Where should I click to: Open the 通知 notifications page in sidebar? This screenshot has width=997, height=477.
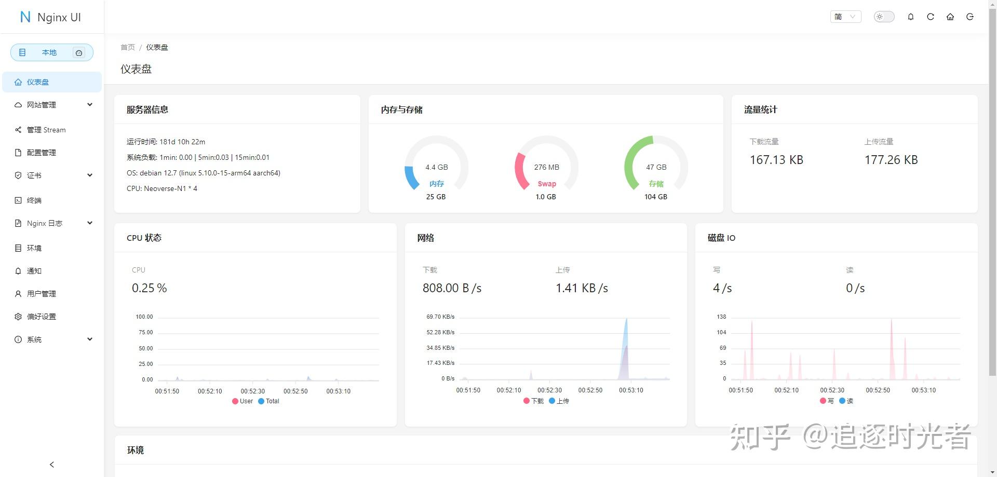tap(34, 270)
